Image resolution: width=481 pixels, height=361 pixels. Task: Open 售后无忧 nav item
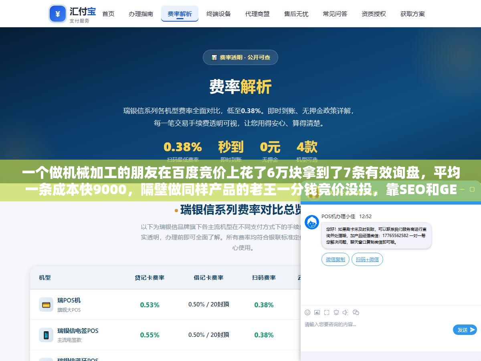[x=296, y=14]
